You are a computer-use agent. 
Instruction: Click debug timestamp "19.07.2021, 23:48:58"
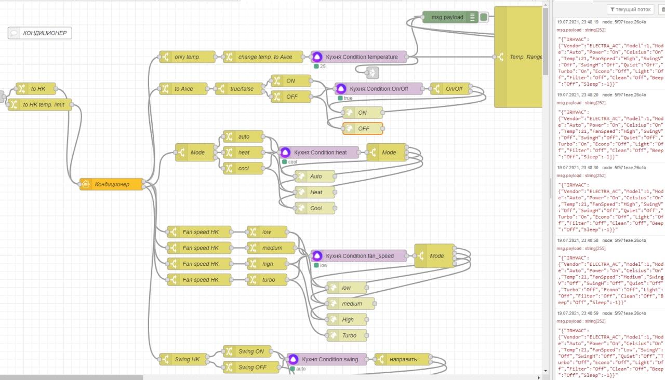click(x=578, y=240)
